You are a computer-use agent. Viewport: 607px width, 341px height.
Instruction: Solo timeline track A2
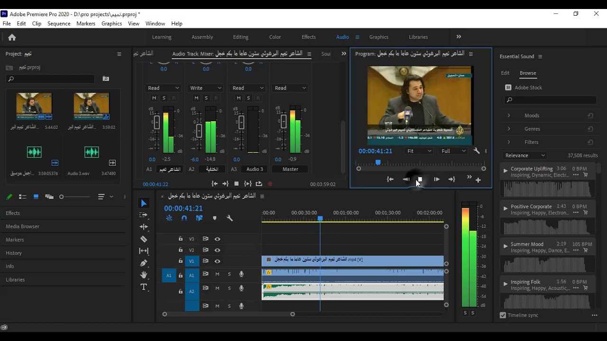pos(229,288)
